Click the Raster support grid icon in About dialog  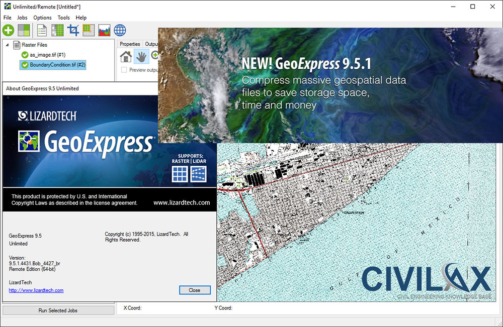click(180, 174)
